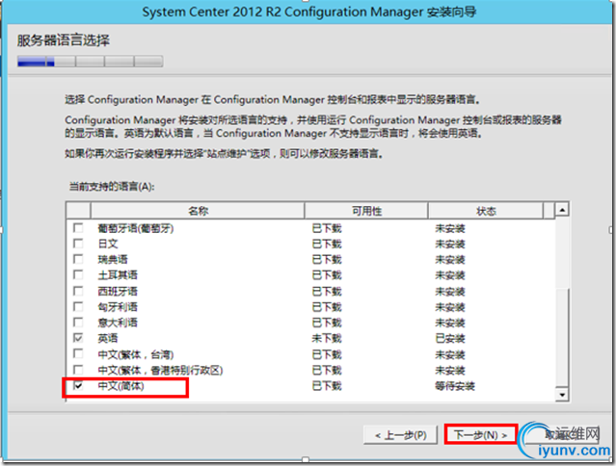Click 等待安装 status of 中文(简体)

coord(455,386)
